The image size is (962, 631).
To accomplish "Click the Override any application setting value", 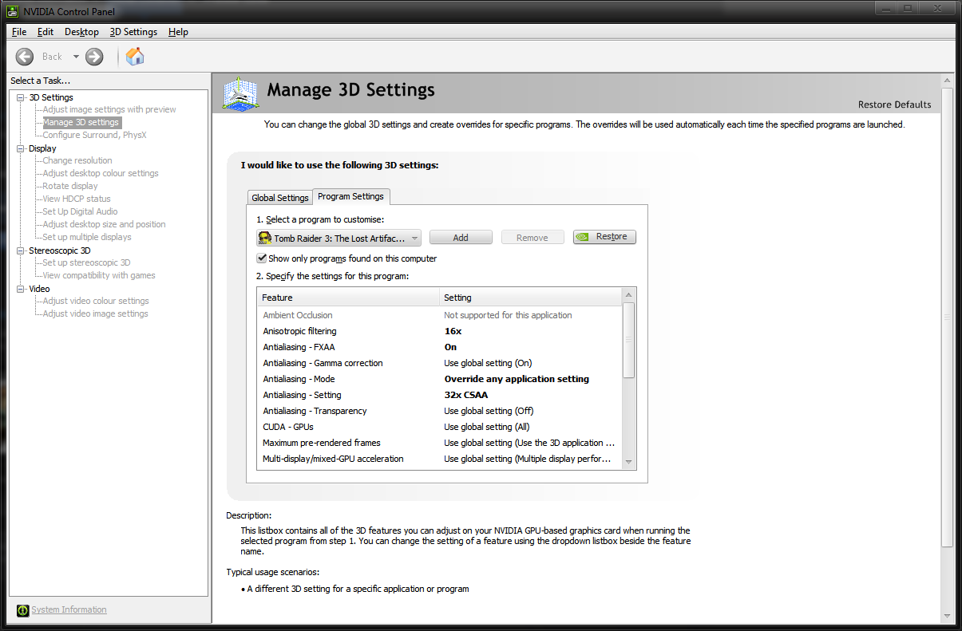I will tap(517, 379).
